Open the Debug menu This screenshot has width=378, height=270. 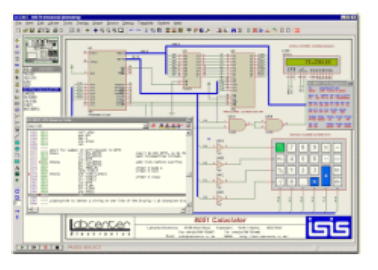pyautogui.click(x=128, y=24)
